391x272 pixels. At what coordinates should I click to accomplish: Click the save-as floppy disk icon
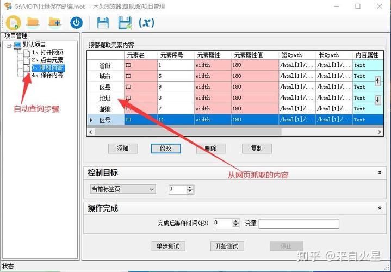tap(125, 23)
